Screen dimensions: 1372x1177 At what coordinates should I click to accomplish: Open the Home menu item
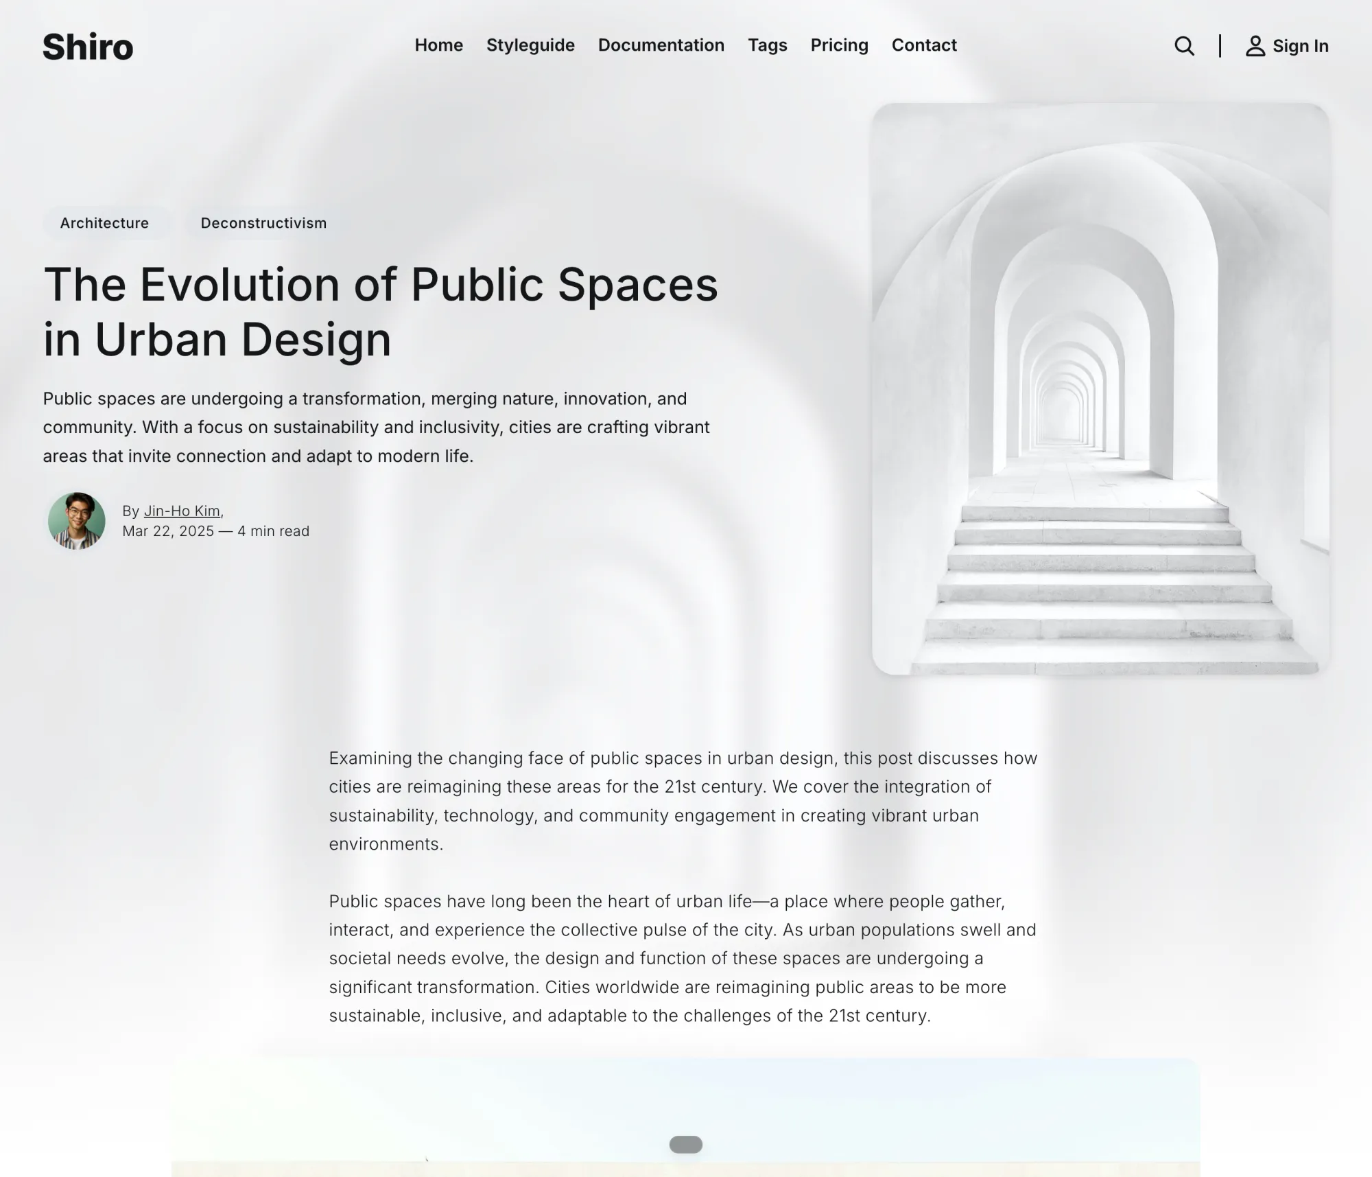coord(439,45)
